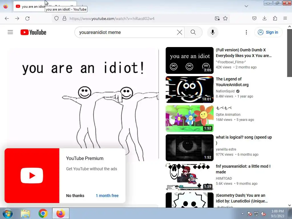Open the Firefox downloads arrow icon
The height and width of the screenshot is (219, 292).
264,19
